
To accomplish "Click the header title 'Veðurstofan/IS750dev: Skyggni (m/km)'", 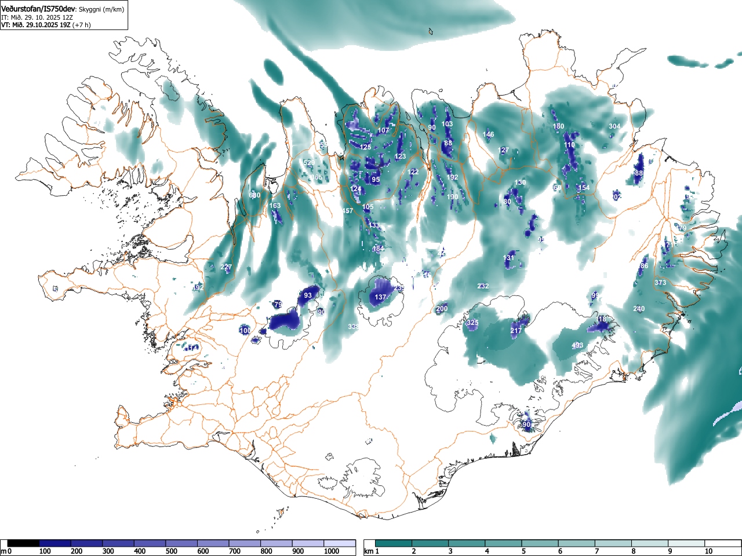I will pyautogui.click(x=63, y=9).
